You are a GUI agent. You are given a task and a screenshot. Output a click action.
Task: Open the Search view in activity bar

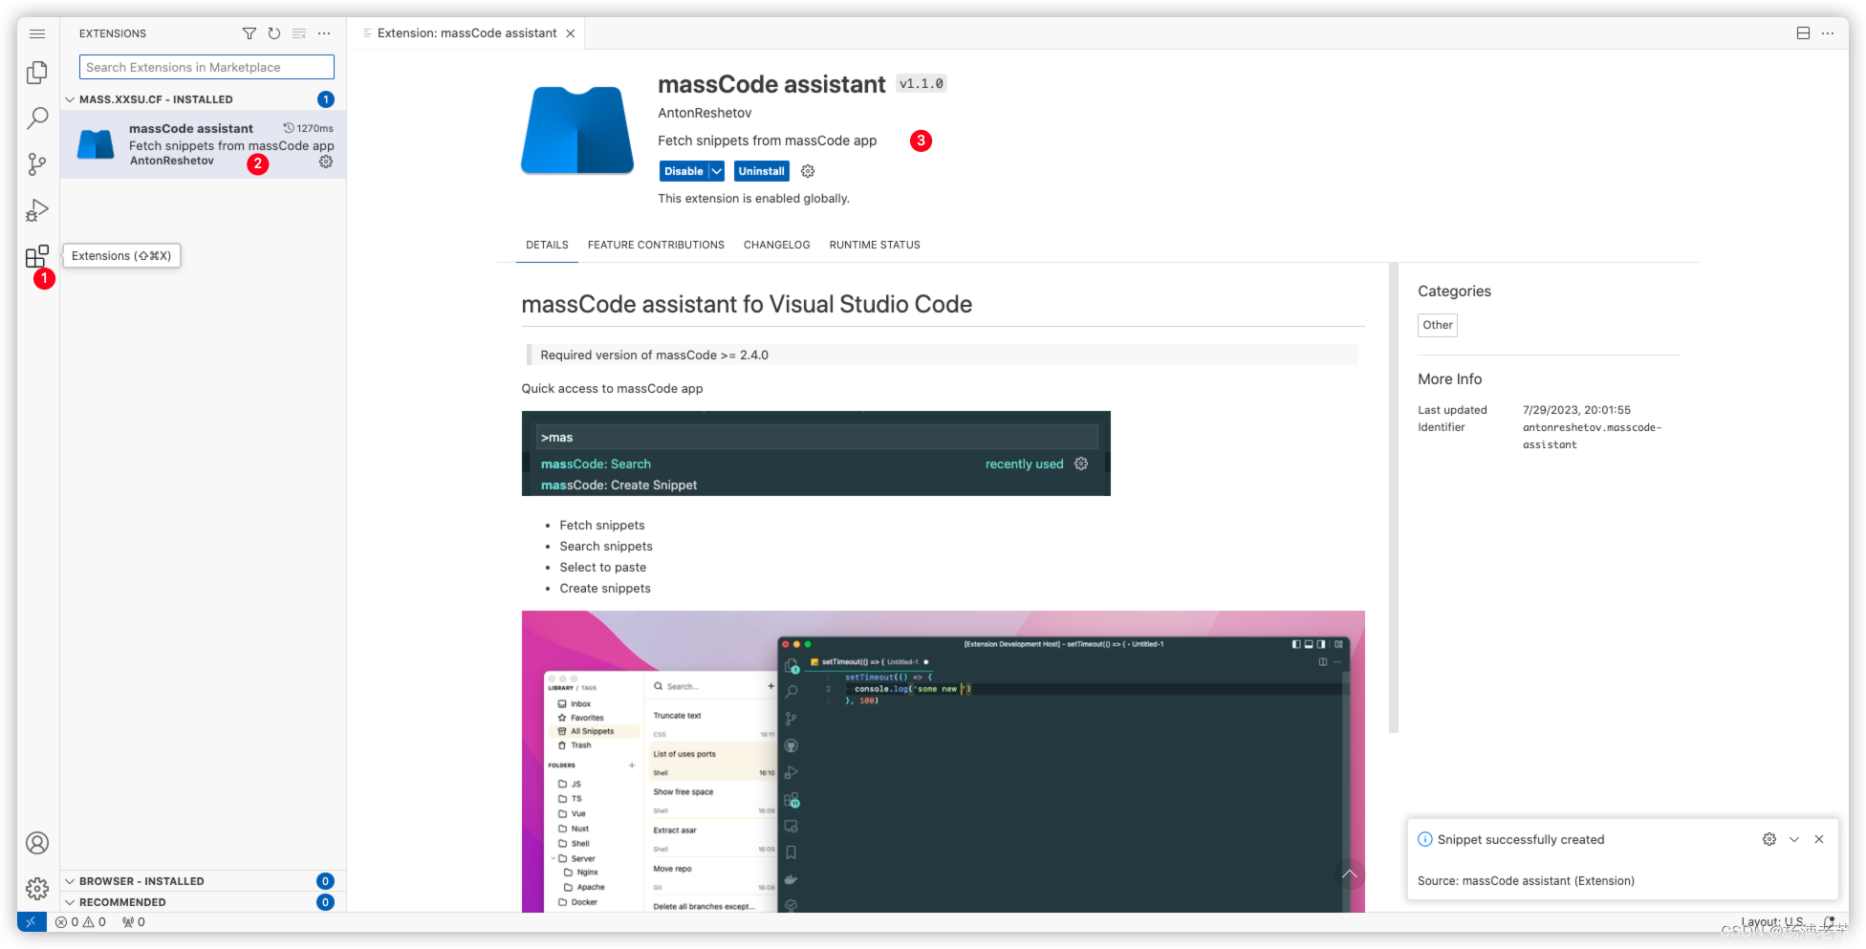[37, 119]
